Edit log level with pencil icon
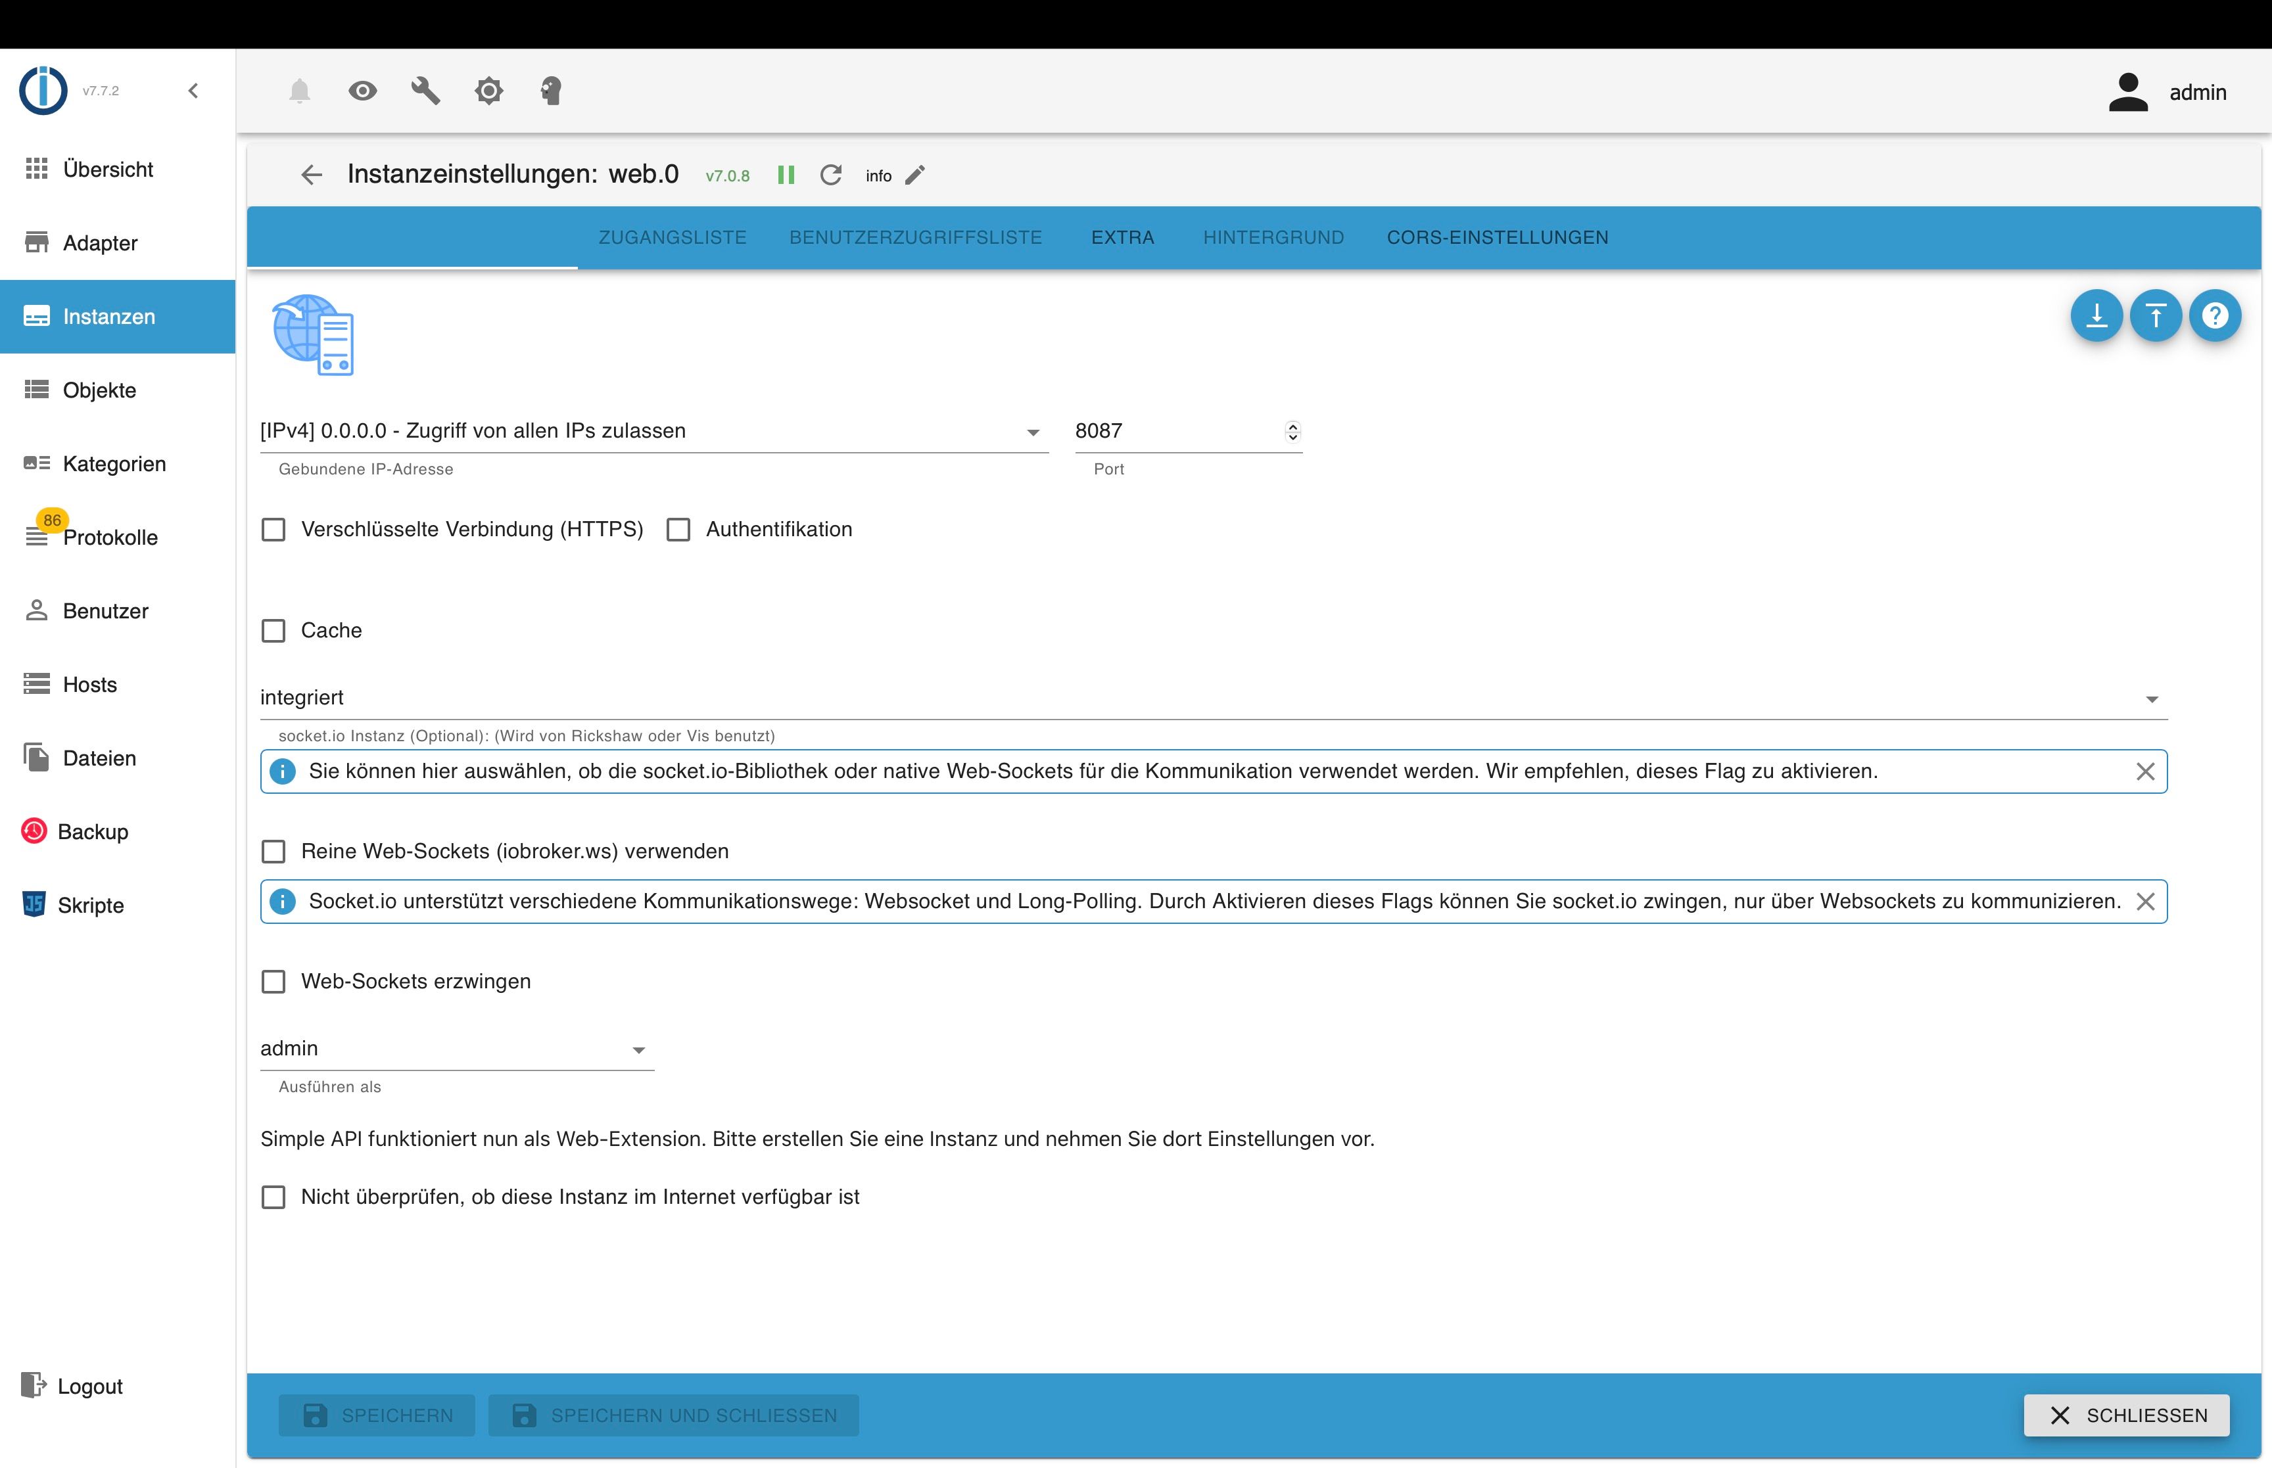The image size is (2272, 1468). click(915, 175)
